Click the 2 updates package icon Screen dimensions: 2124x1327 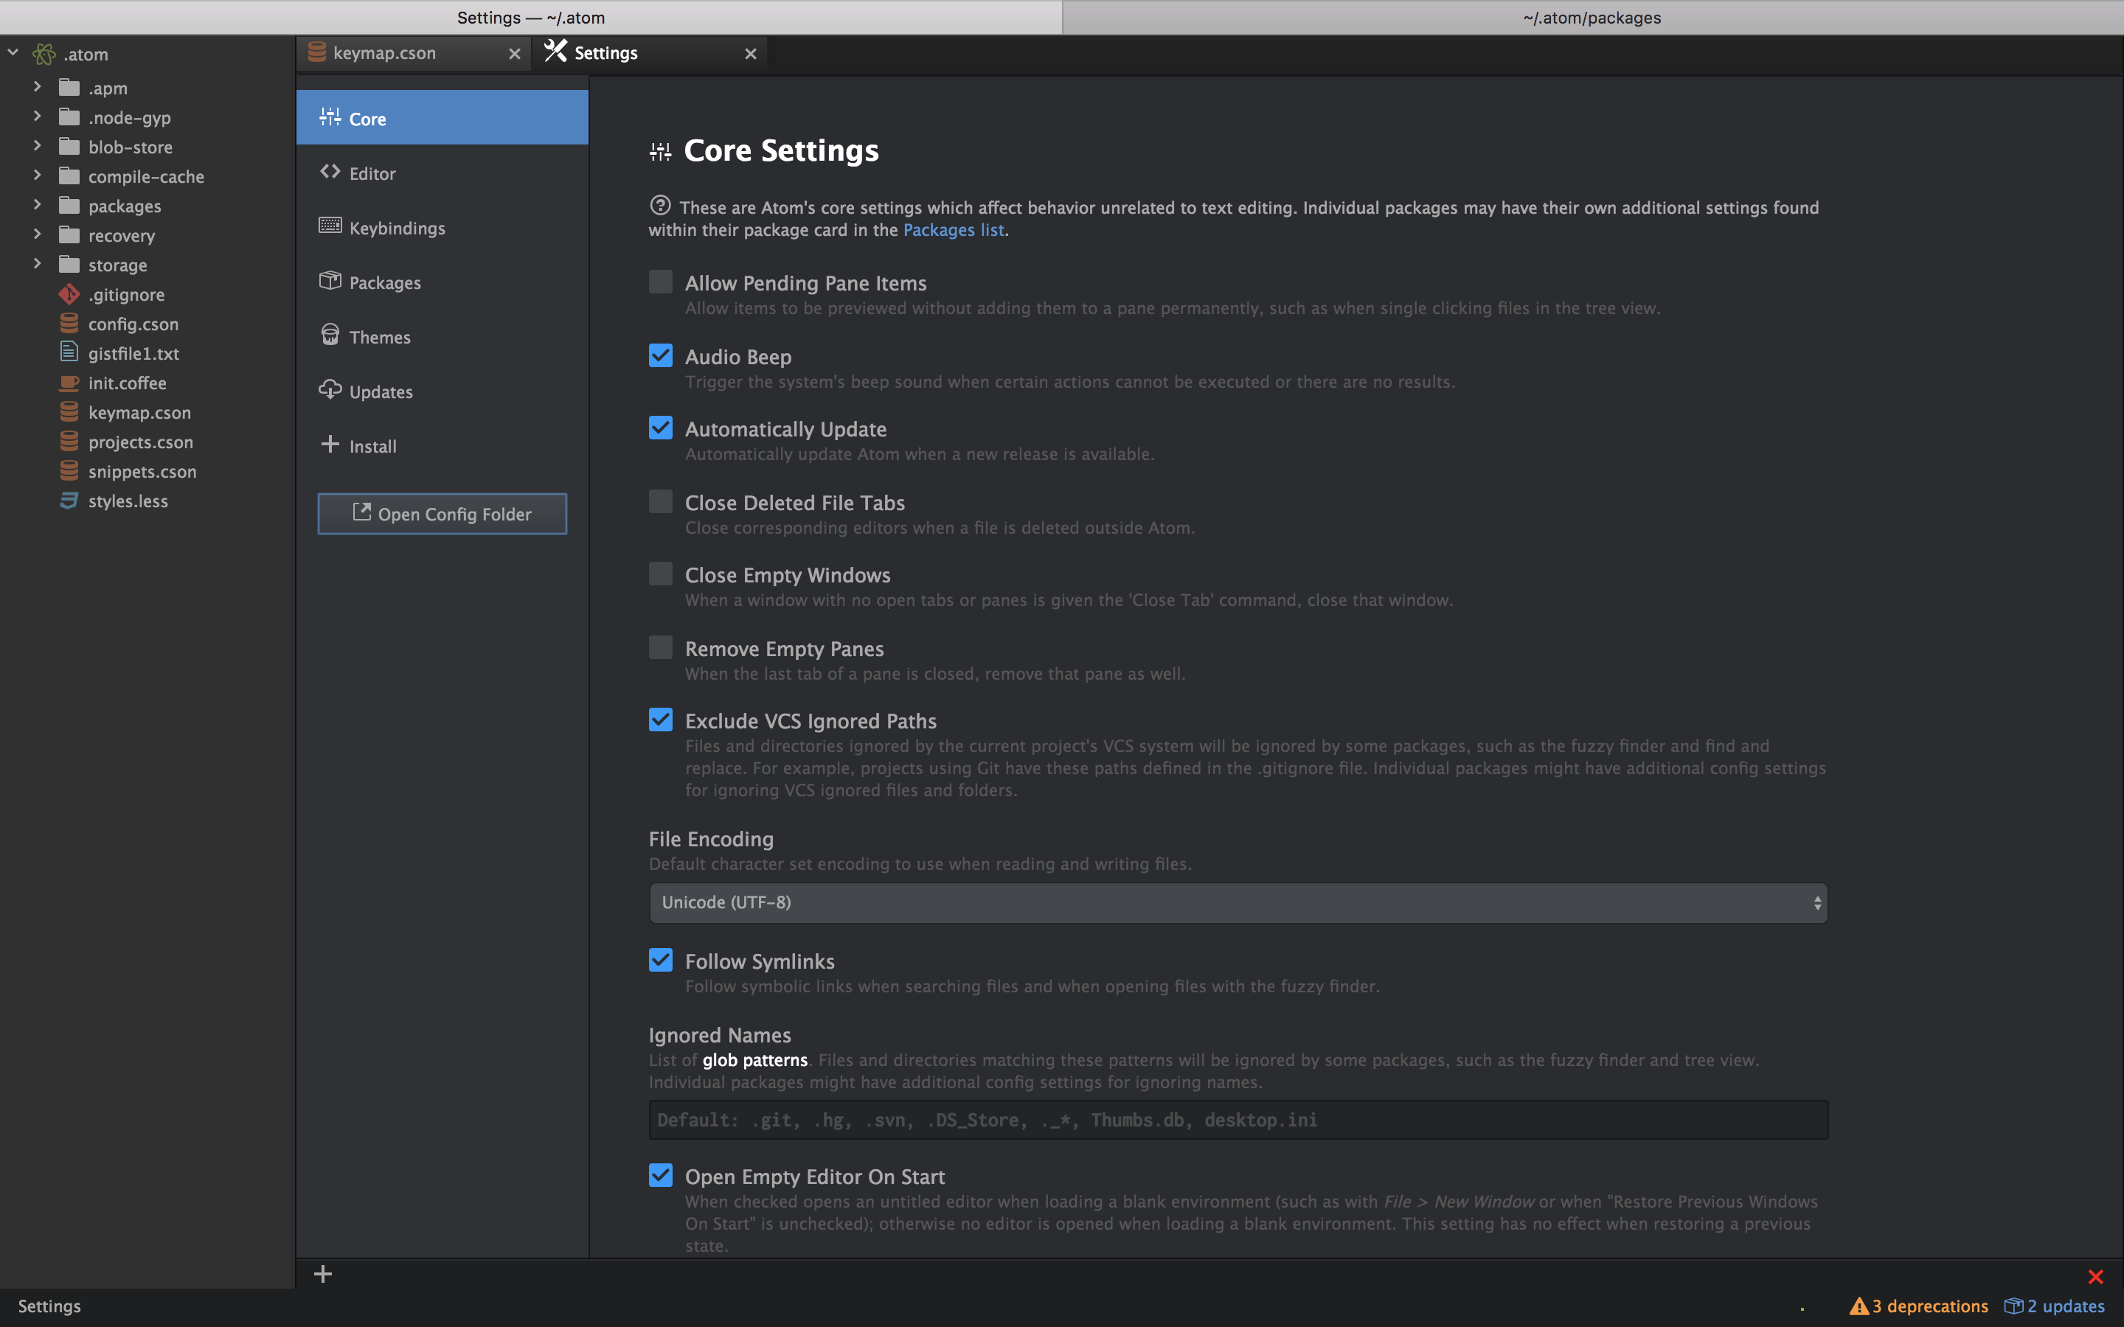pyautogui.click(x=2013, y=1306)
